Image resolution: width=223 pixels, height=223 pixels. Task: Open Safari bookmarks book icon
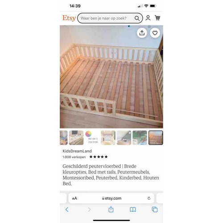coord(133,210)
